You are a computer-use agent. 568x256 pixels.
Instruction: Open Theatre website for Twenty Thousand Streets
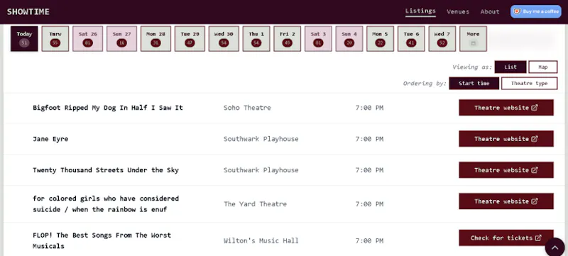click(x=506, y=170)
